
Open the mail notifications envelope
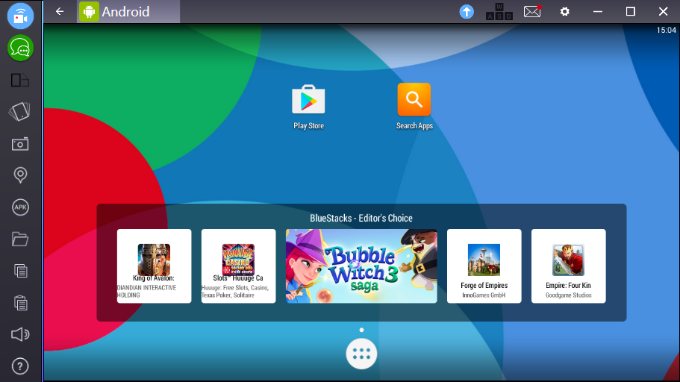pyautogui.click(x=531, y=11)
